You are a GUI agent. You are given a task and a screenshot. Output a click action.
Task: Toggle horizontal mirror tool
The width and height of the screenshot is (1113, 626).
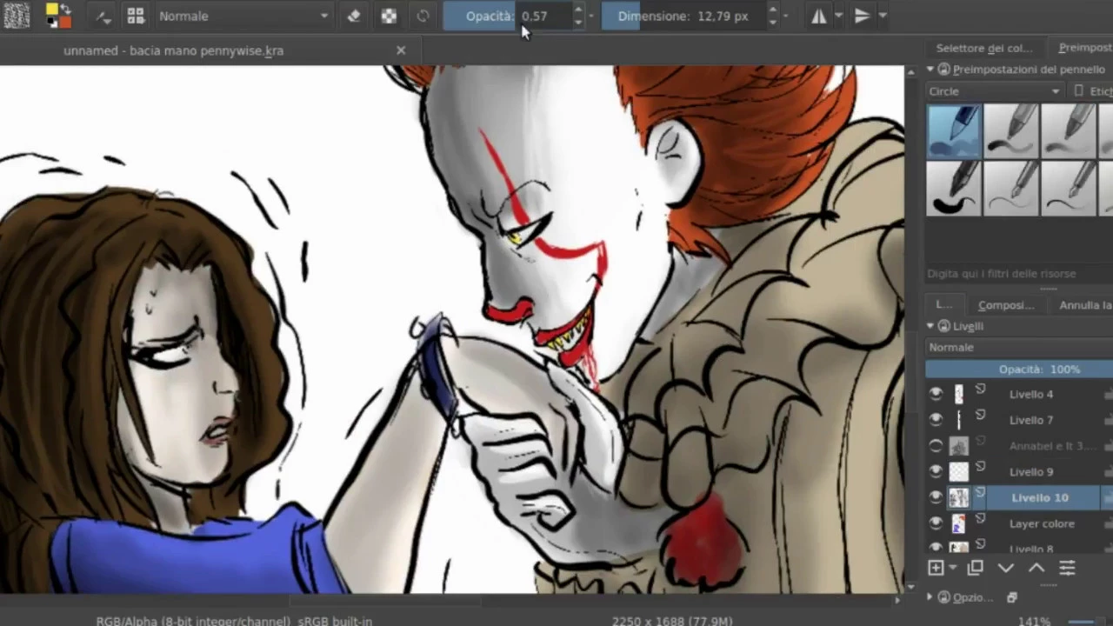click(818, 16)
